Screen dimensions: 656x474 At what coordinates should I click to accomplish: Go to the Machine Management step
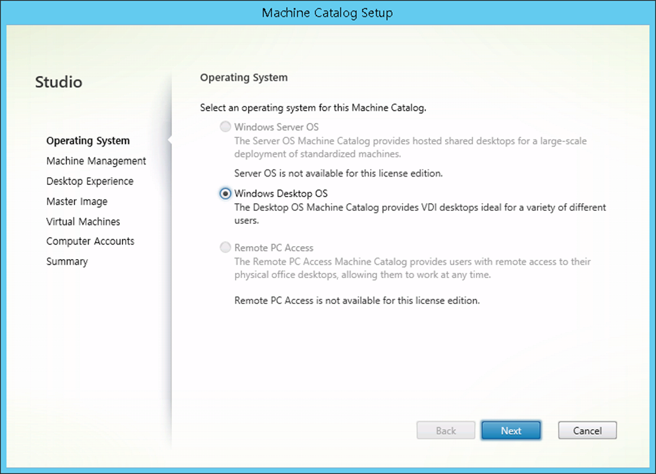click(x=96, y=161)
